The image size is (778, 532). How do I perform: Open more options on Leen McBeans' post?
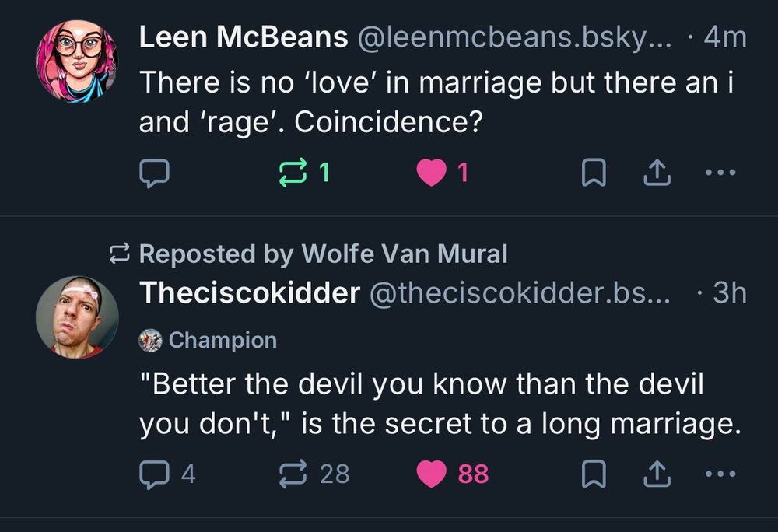(x=720, y=173)
